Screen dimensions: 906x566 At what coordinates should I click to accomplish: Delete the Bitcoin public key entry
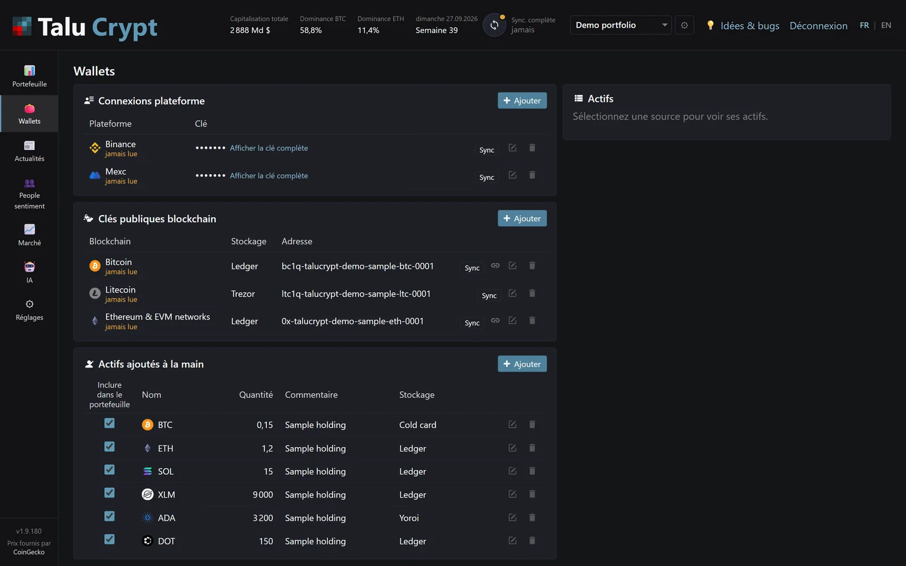click(x=532, y=265)
